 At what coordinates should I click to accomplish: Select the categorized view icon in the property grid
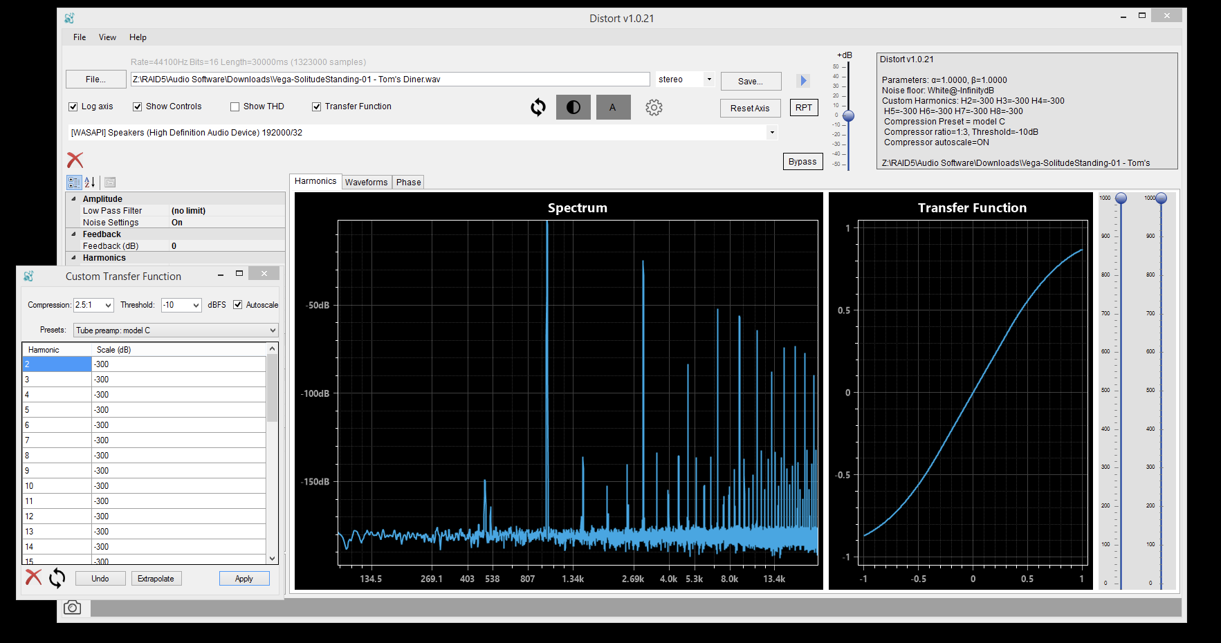[74, 183]
